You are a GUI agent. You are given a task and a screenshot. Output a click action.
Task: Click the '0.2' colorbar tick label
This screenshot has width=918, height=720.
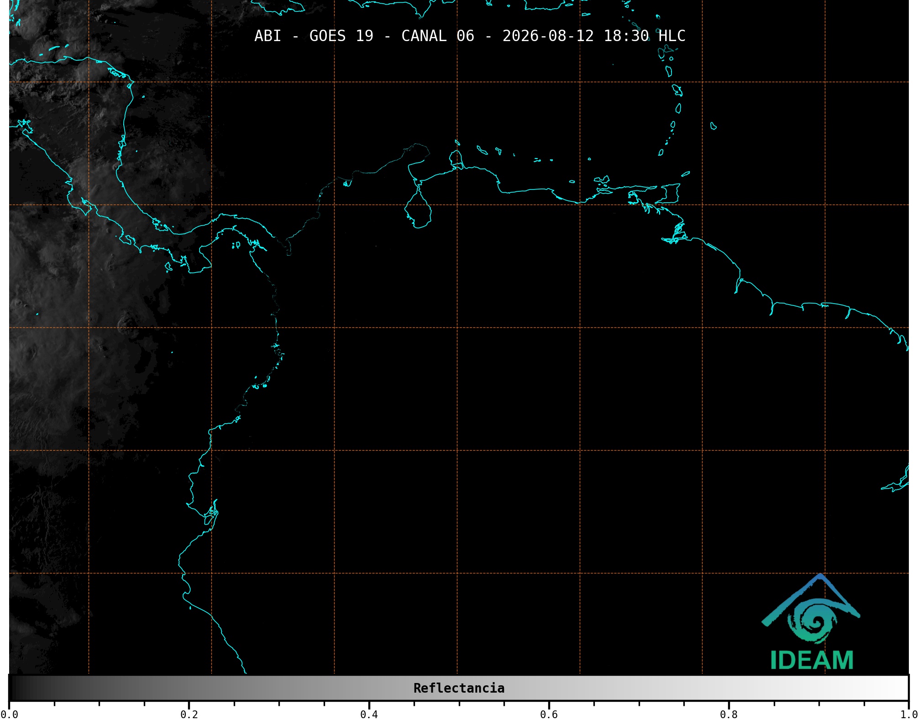189,715
